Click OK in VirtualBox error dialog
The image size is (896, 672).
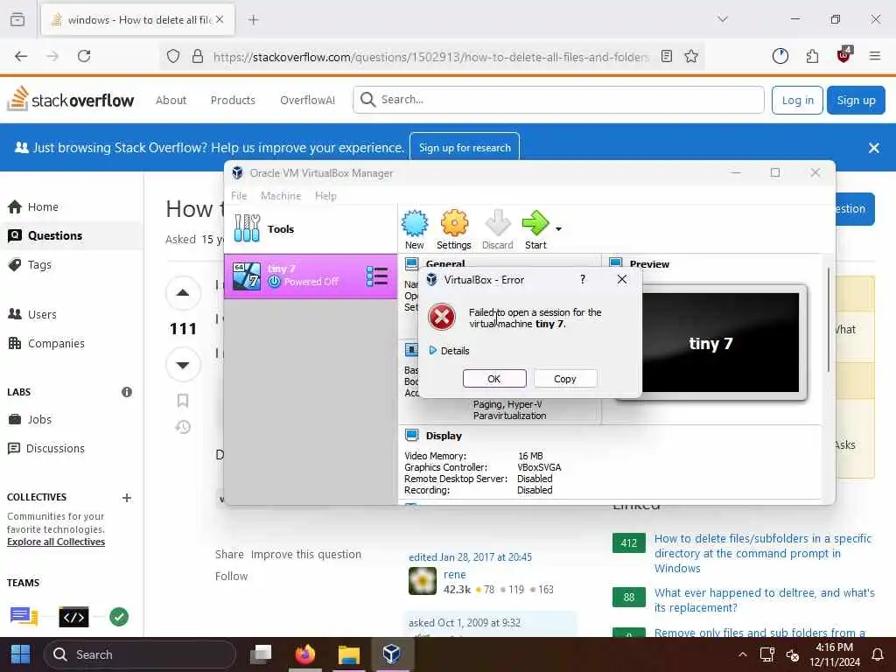coord(494,379)
